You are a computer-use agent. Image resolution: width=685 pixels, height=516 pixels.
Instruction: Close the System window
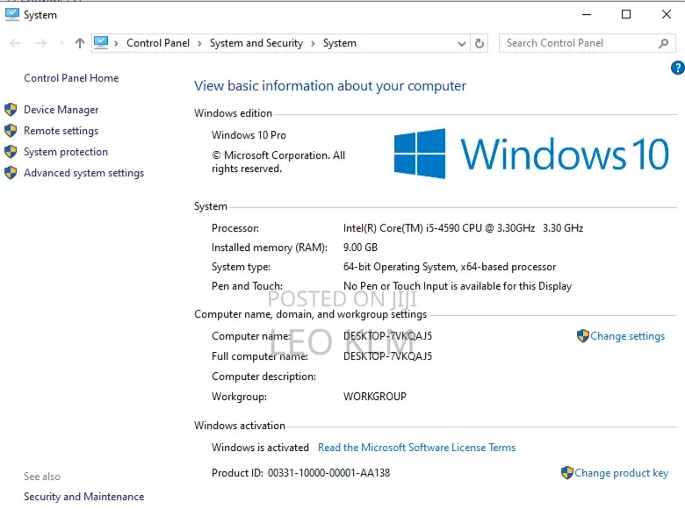coord(667,14)
